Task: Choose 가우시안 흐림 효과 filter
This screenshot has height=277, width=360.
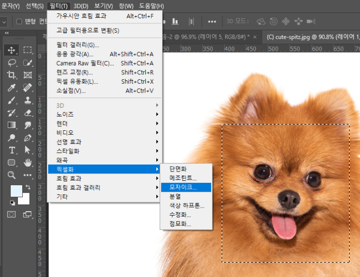Action: tap(105, 16)
